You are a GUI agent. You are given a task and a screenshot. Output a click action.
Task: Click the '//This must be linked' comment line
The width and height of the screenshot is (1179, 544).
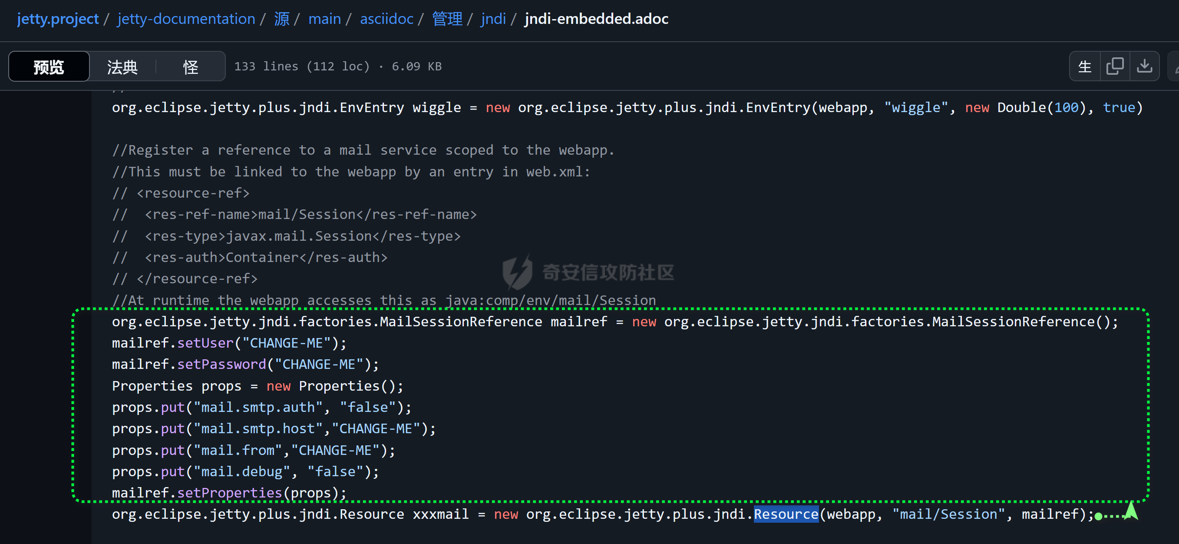click(x=351, y=172)
